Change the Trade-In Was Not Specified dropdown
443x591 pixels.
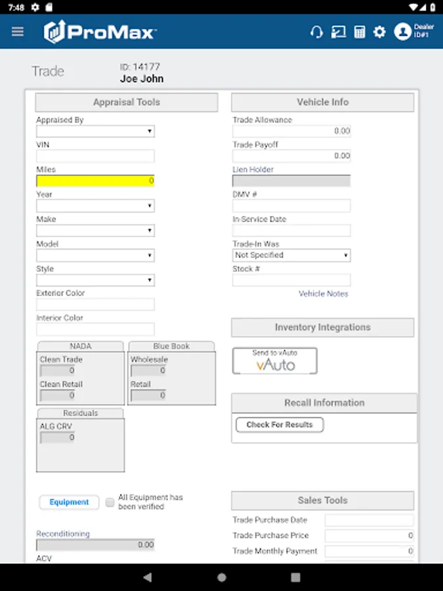[x=291, y=255]
